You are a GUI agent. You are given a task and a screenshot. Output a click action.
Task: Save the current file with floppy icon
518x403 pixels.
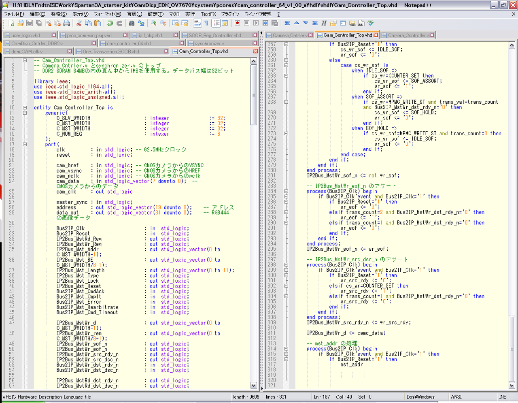pos(29,23)
